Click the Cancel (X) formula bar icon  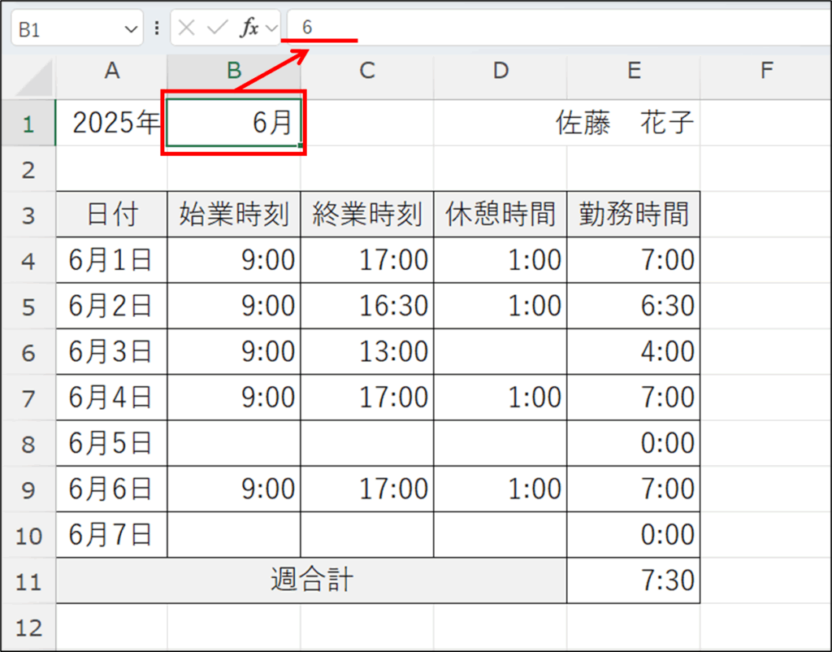(x=187, y=28)
